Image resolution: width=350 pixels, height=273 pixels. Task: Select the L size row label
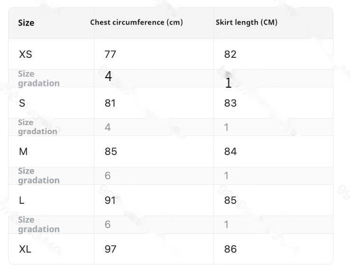(x=21, y=200)
